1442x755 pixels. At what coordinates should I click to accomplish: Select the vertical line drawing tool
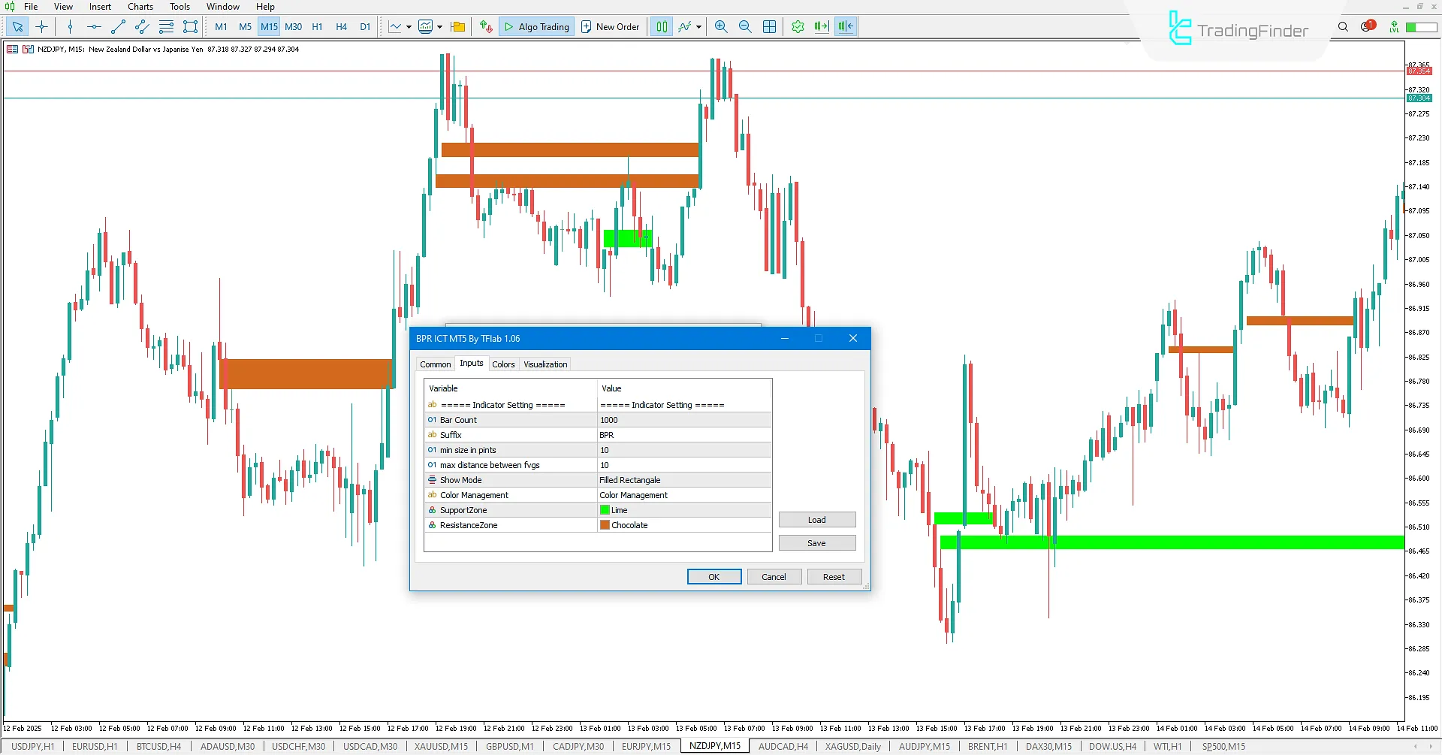(70, 26)
